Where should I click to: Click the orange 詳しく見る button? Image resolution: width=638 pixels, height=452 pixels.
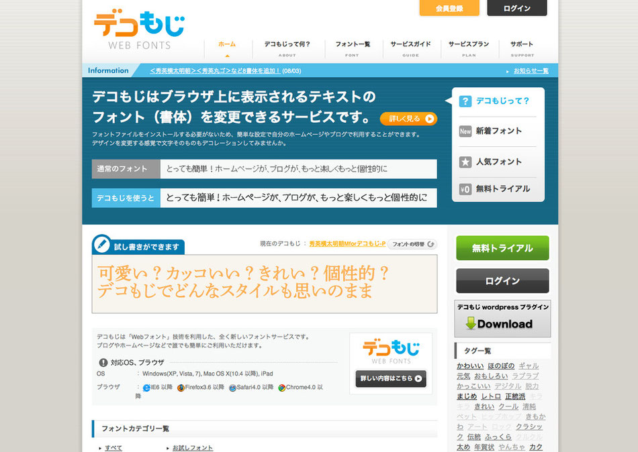click(408, 119)
